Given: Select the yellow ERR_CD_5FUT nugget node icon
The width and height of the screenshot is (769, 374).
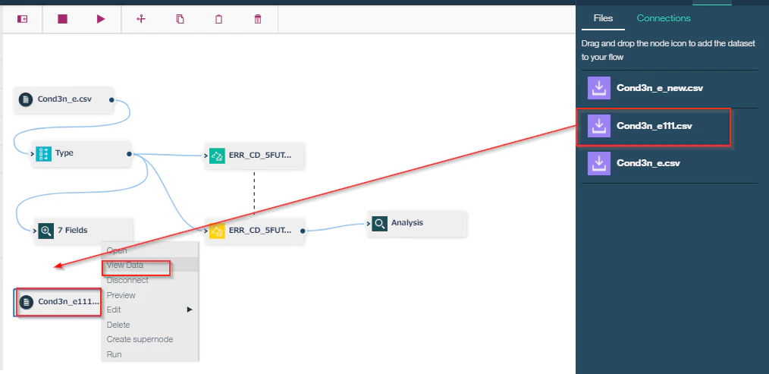Looking at the screenshot, I should 217,231.
